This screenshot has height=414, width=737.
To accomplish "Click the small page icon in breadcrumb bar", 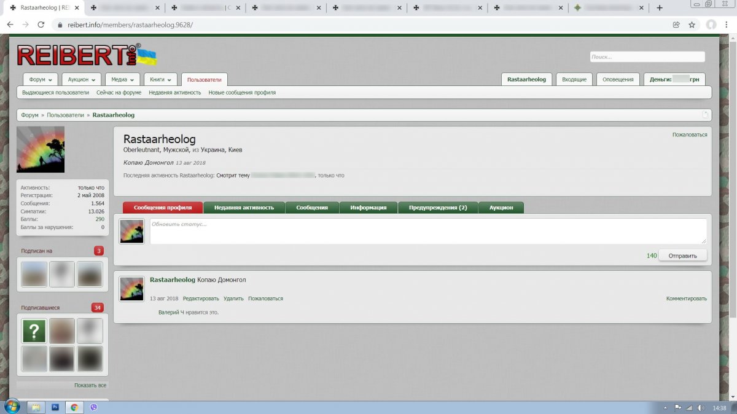I will coord(705,115).
